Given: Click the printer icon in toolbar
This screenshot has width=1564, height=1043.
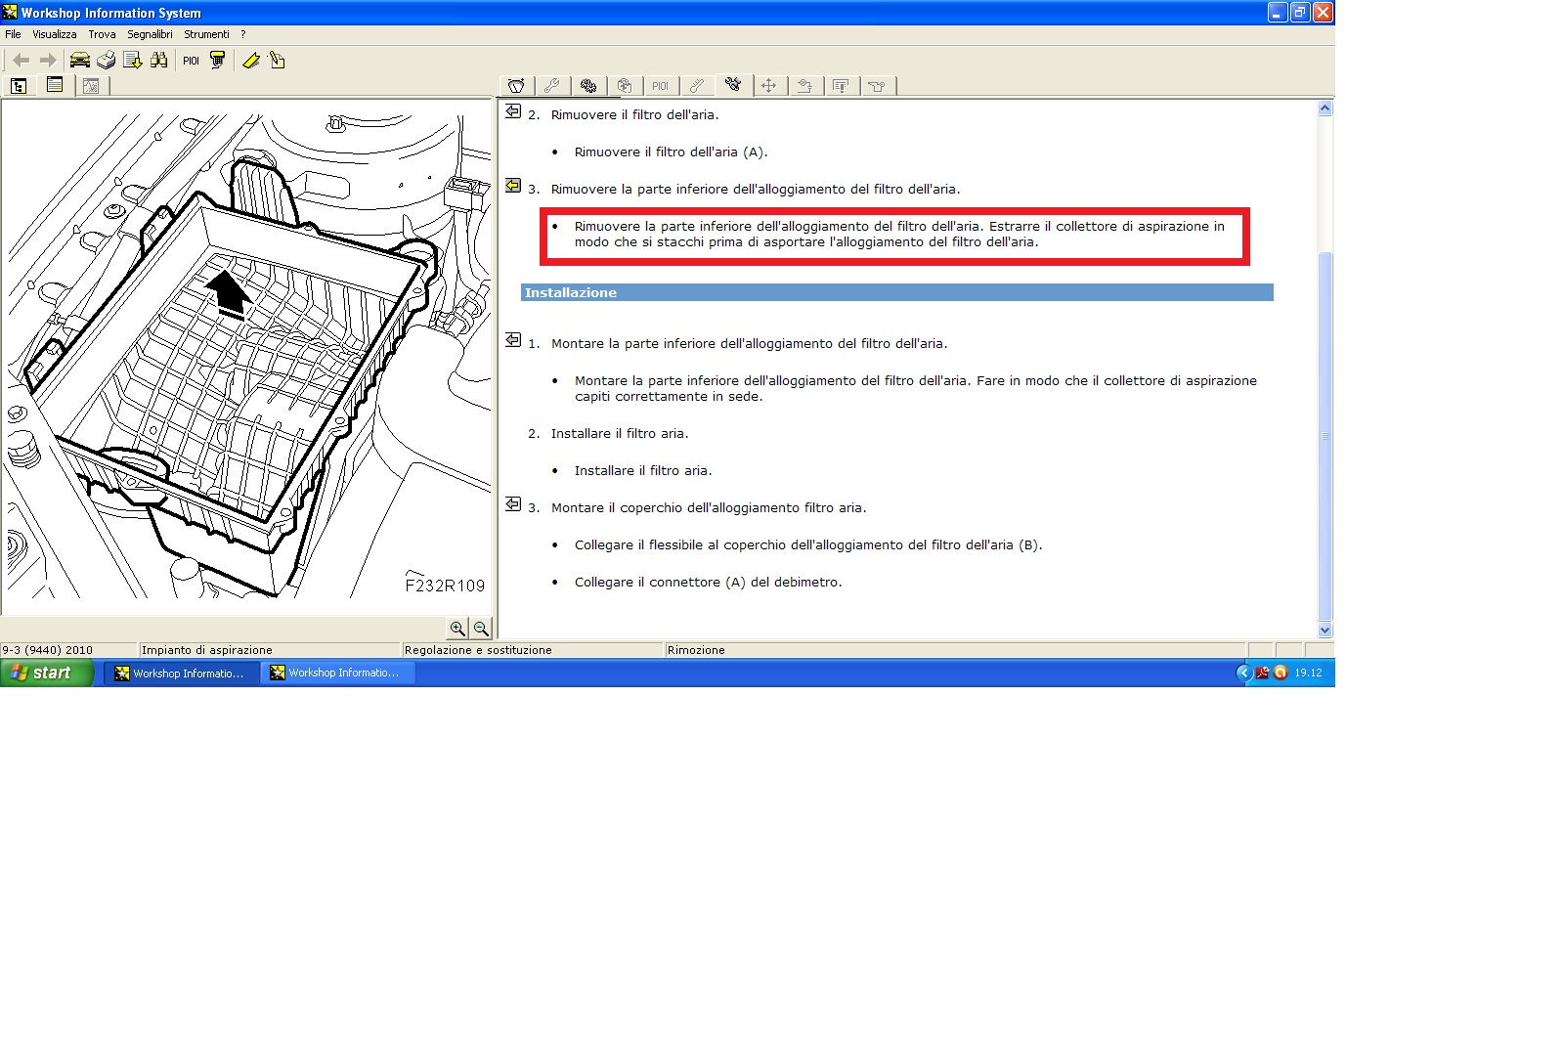Looking at the screenshot, I should click(107, 61).
